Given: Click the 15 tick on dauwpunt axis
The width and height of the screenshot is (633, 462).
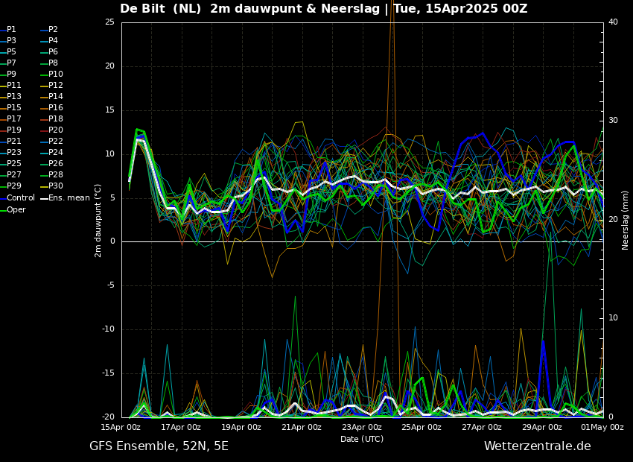Looking at the screenshot, I should pos(109,110).
